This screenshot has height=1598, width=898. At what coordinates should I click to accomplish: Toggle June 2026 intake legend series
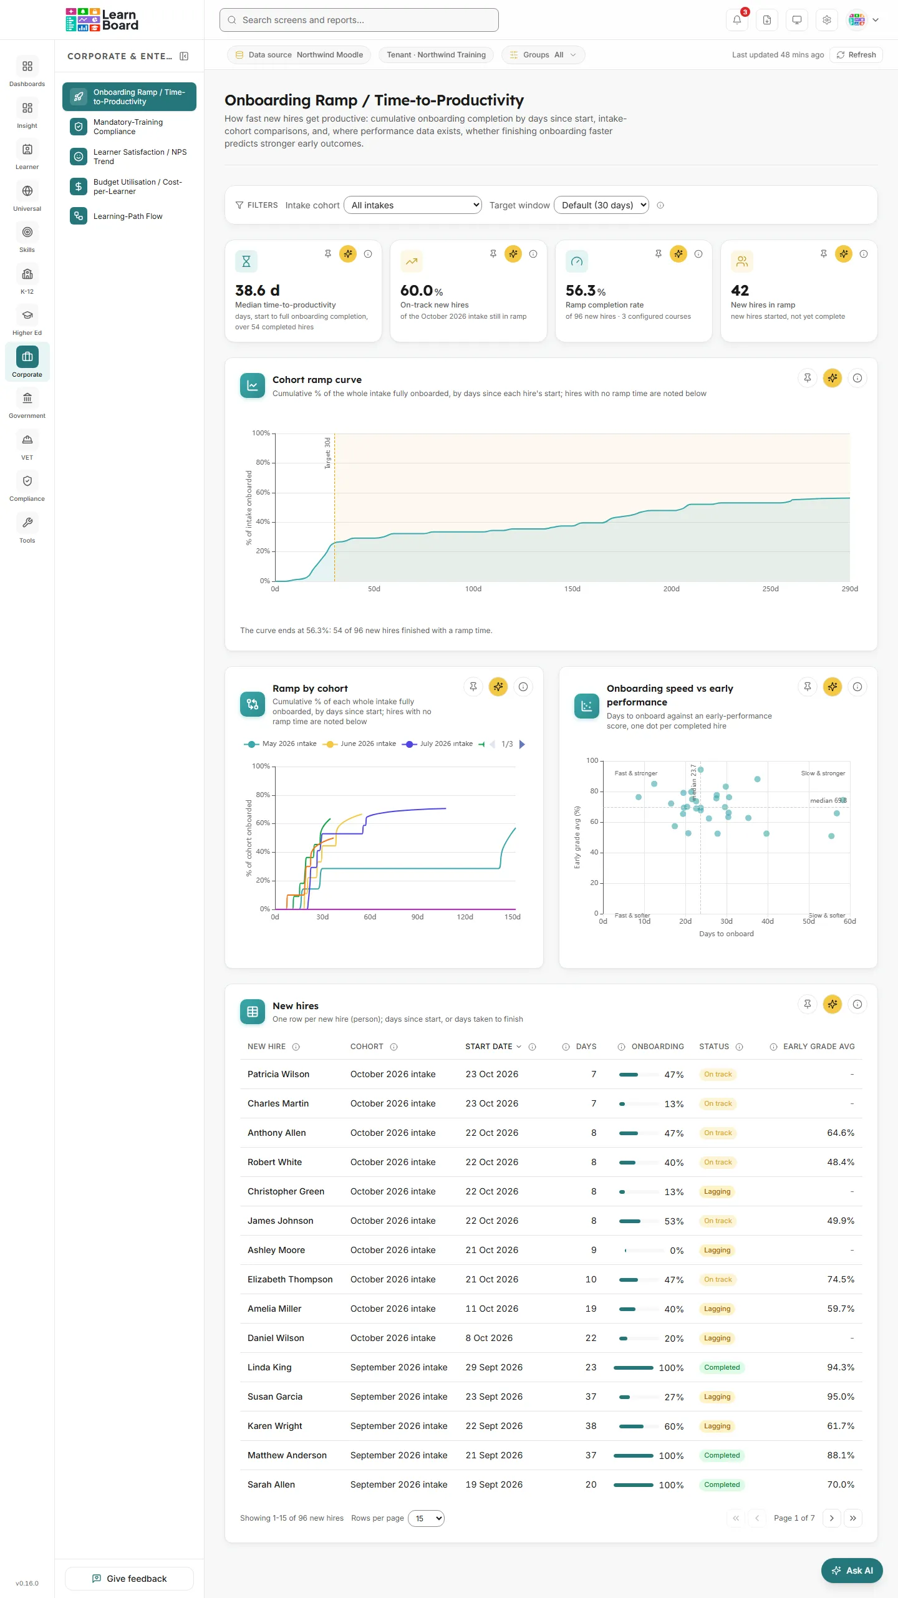click(x=360, y=743)
